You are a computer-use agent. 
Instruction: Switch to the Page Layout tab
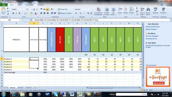pyautogui.click(x=29, y=5)
